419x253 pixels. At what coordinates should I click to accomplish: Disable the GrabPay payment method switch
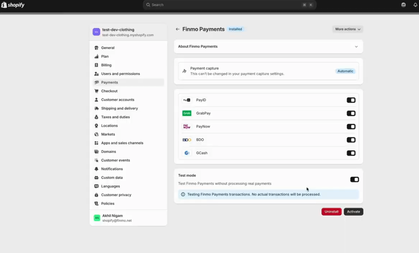pos(351,113)
